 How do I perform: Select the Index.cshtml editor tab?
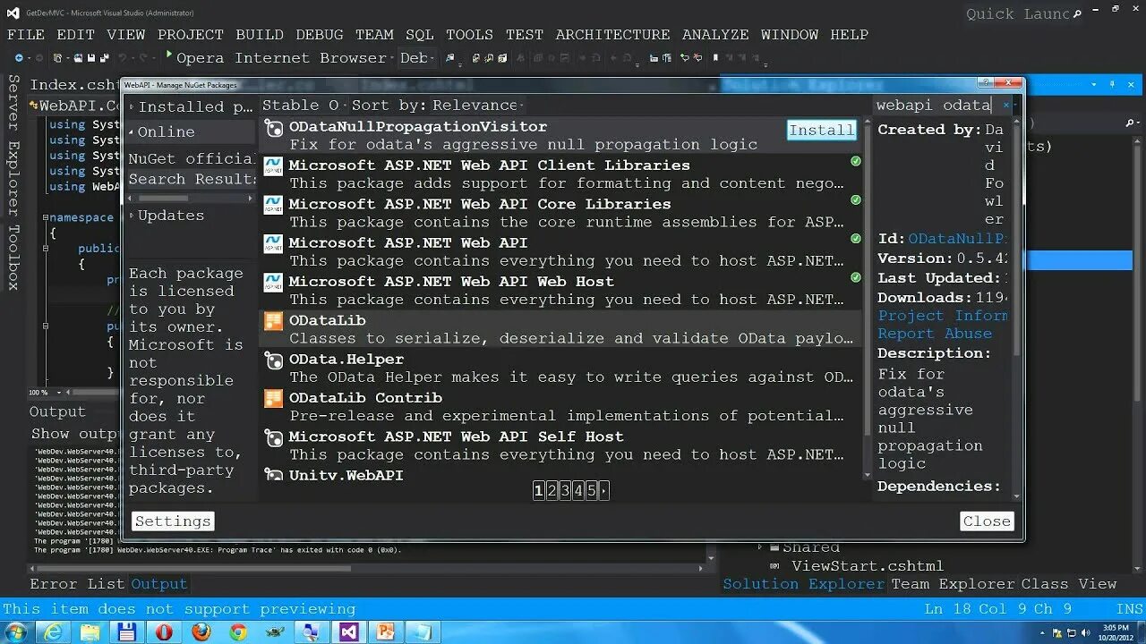(x=74, y=85)
